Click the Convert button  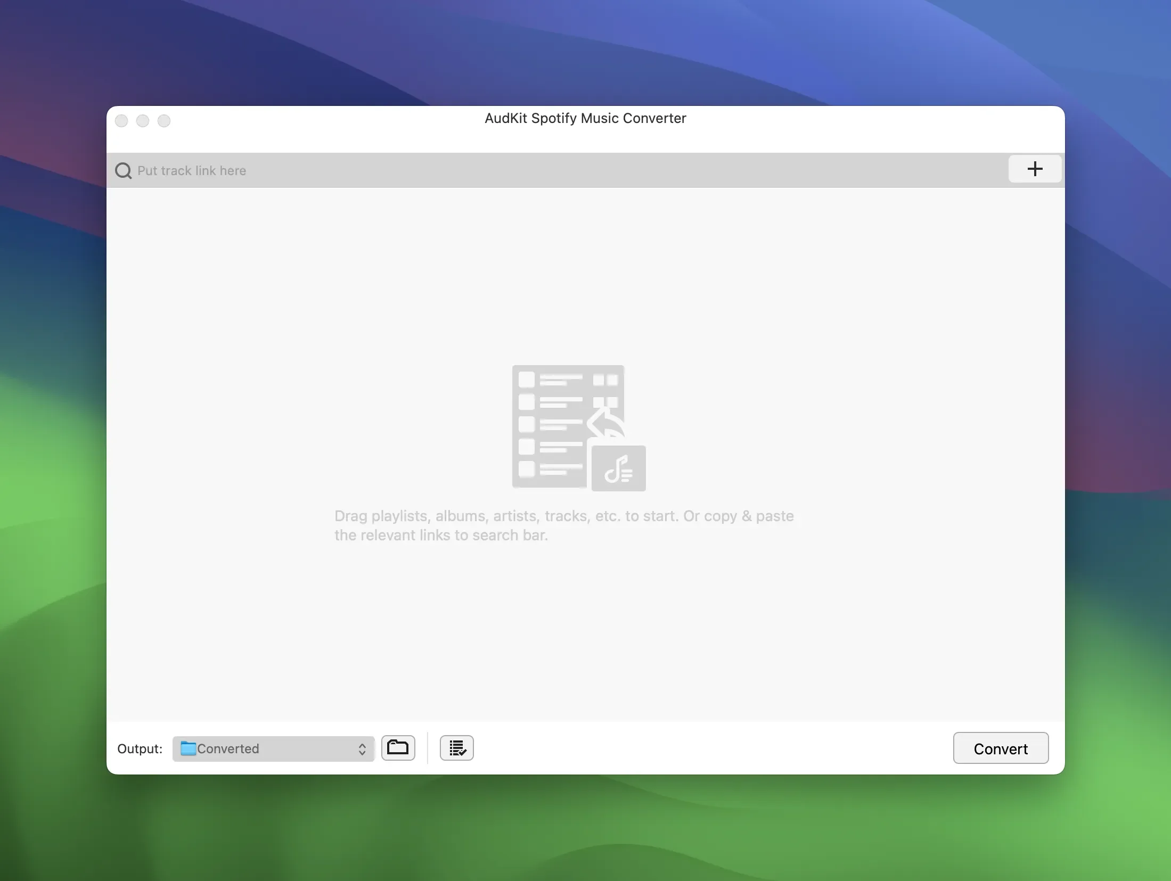click(1000, 748)
